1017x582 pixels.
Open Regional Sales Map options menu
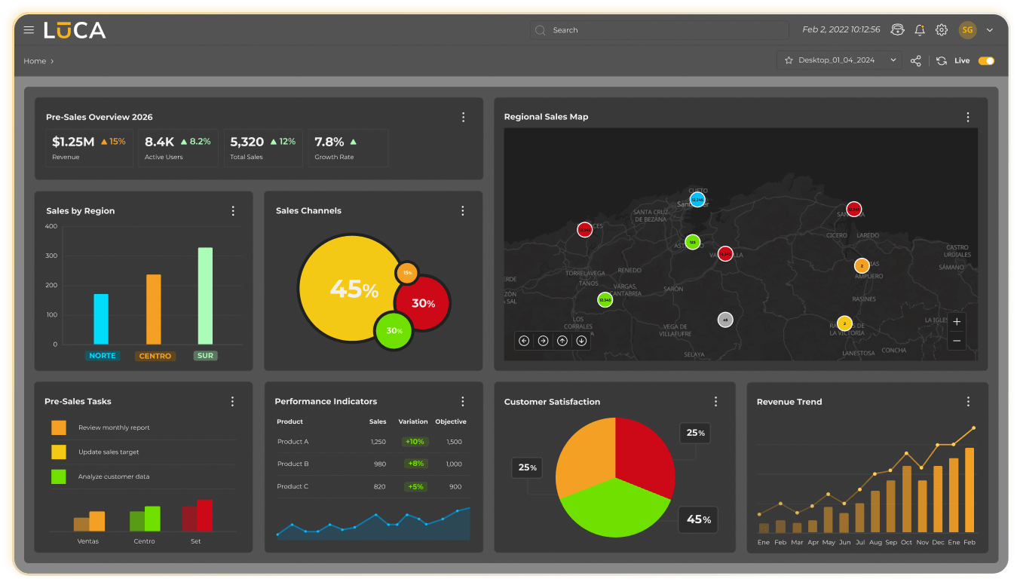pos(968,117)
